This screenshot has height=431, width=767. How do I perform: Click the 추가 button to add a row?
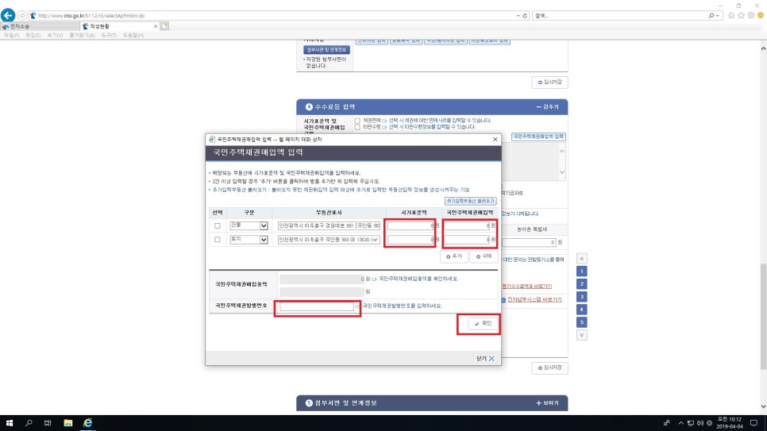tap(454, 256)
